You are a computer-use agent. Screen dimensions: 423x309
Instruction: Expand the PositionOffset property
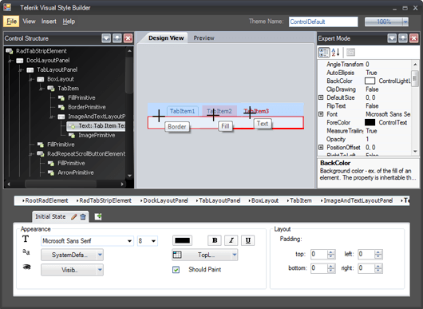click(321, 148)
